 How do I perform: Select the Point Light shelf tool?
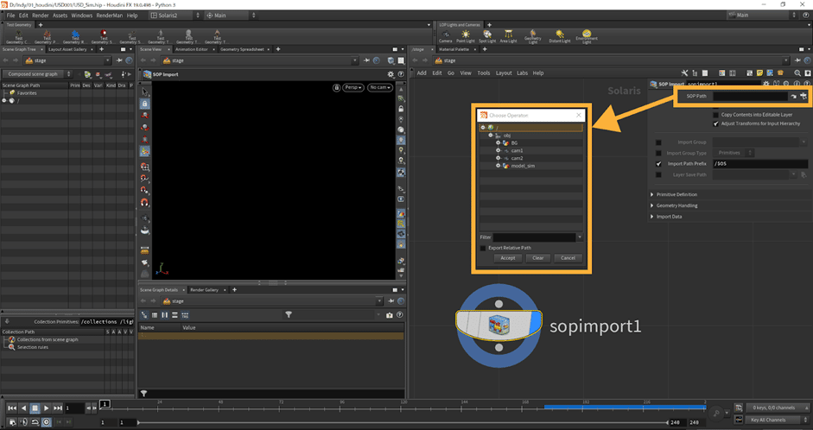pyautogui.click(x=465, y=36)
